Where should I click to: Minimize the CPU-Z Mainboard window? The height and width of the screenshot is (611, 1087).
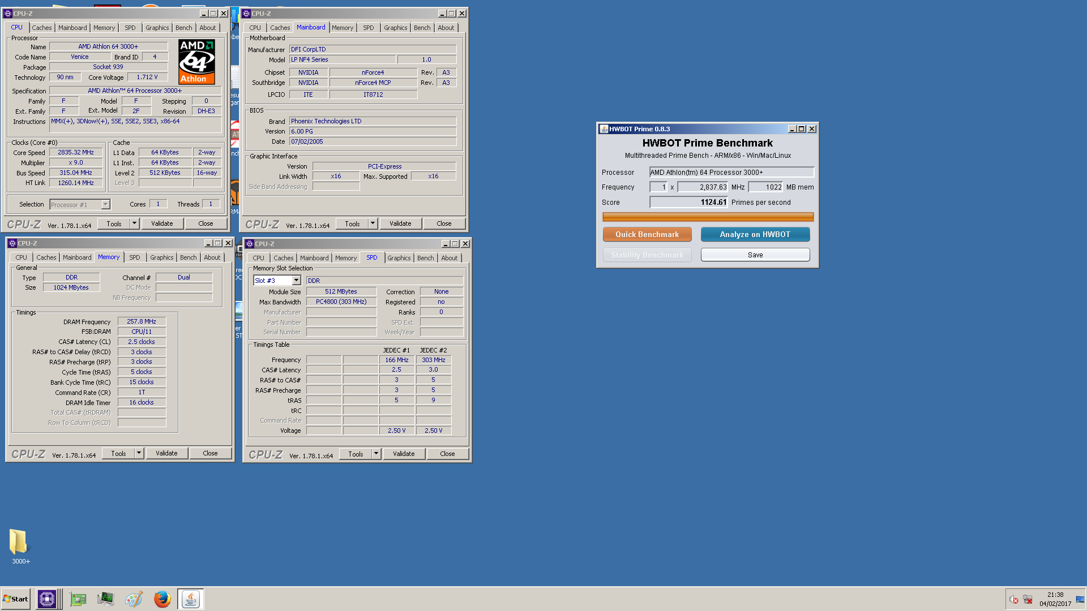(442, 13)
